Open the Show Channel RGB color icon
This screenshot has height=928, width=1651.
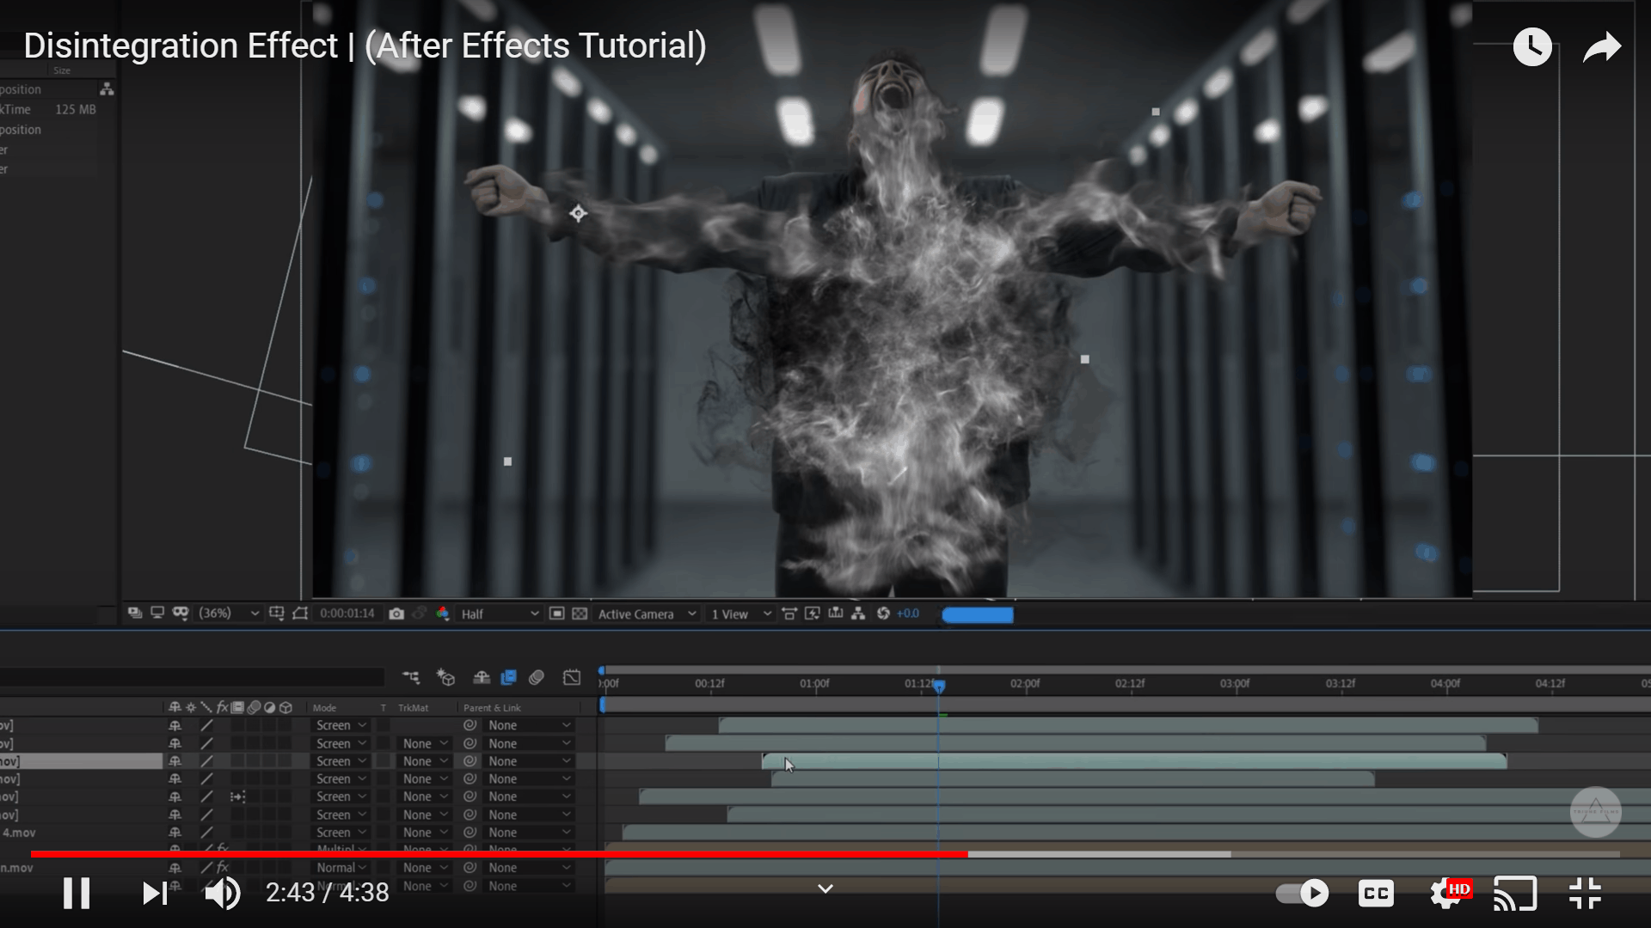(443, 614)
